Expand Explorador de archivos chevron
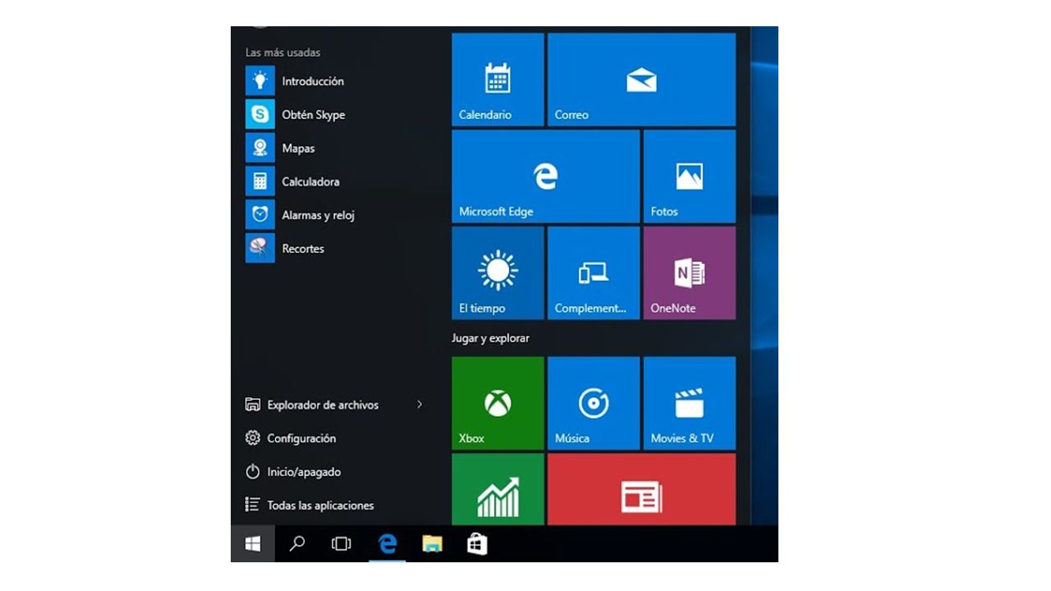1051x591 pixels. tap(420, 404)
